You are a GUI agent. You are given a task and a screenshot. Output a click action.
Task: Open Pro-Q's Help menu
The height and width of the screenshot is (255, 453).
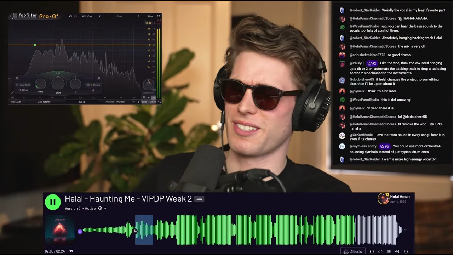click(x=150, y=16)
